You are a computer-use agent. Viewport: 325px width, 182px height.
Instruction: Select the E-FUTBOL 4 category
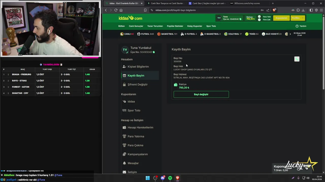(189, 34)
